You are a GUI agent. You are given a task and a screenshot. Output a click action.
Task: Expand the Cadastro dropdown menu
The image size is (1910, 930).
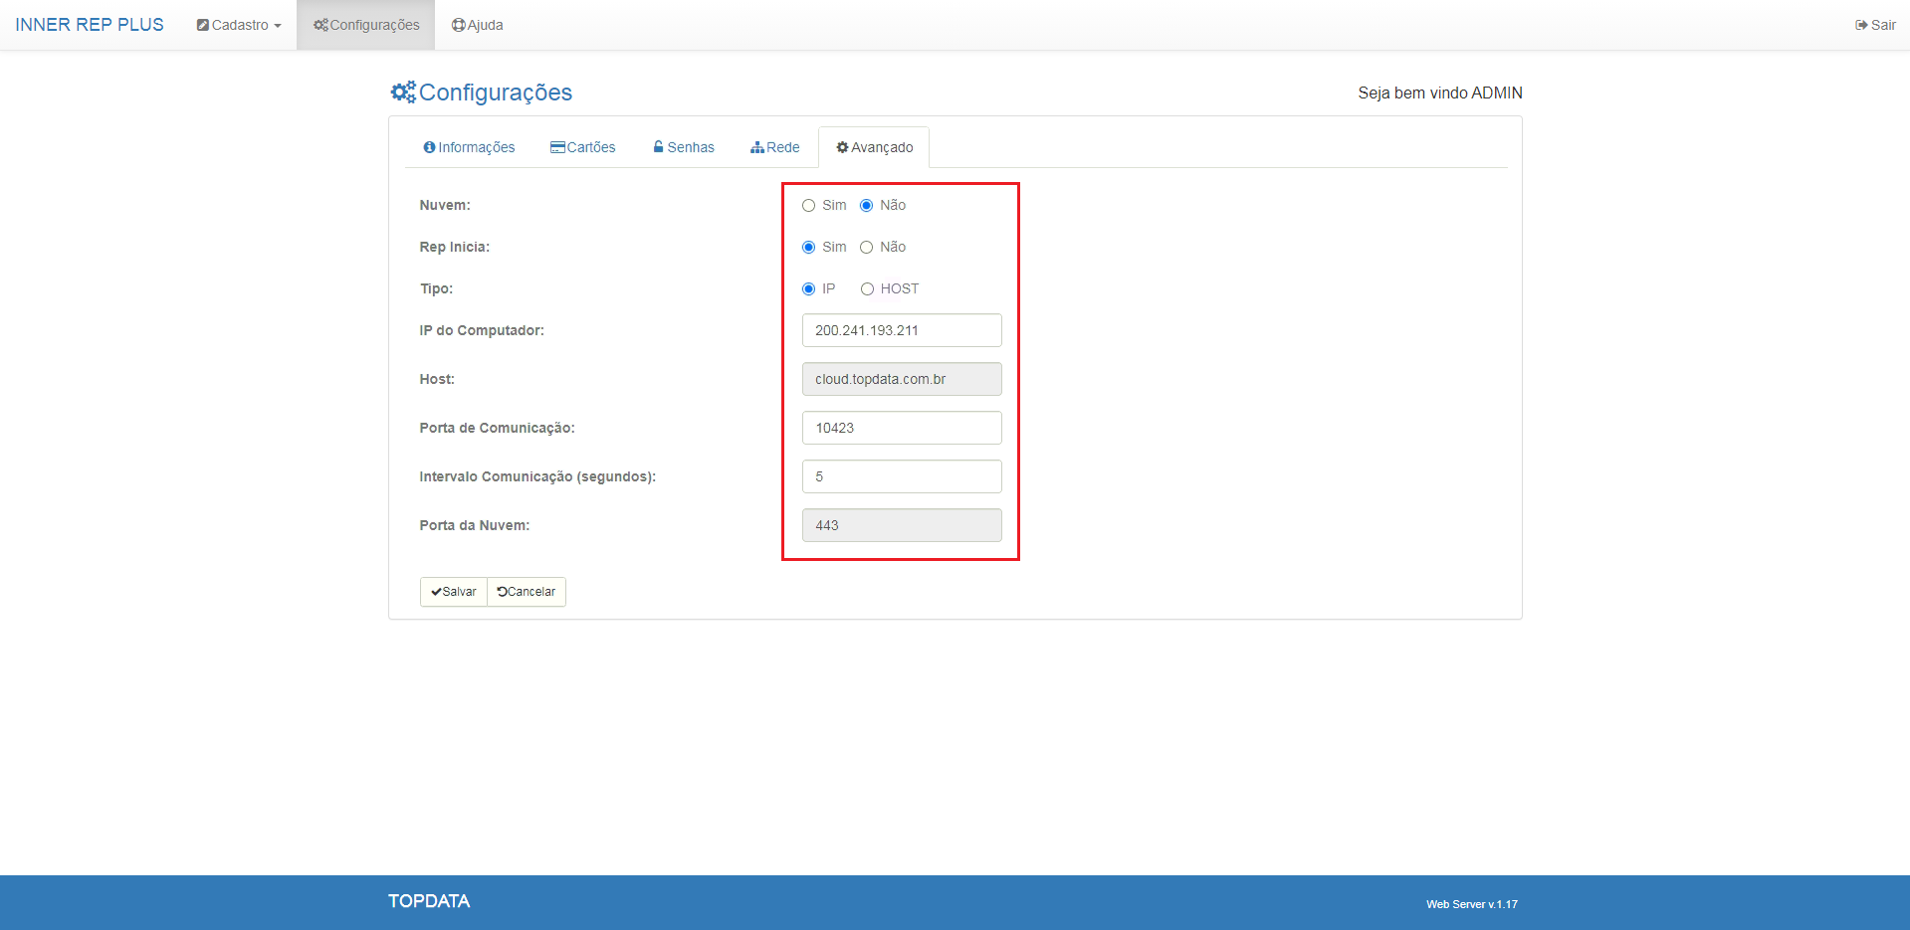tap(239, 25)
